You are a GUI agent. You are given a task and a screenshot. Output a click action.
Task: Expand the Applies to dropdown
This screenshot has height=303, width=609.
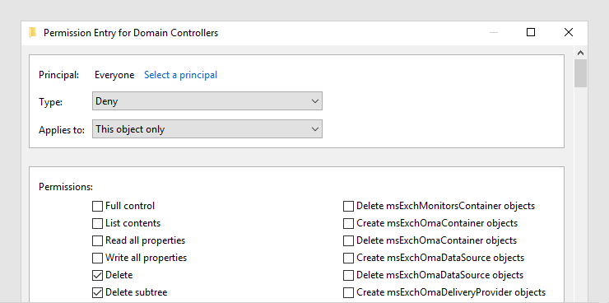(x=207, y=129)
